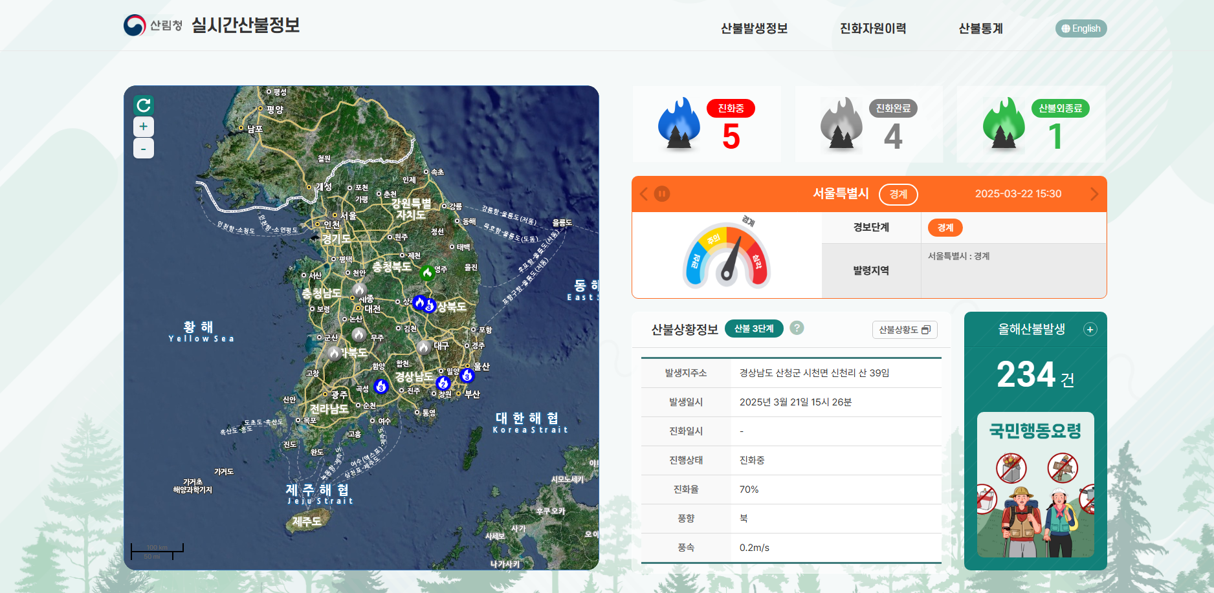Select the unnumbered blue fire marker beside 상주
Viewport: 1214px width, 593px height.
[x=419, y=302]
